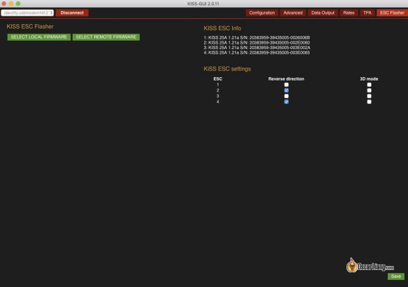
Task: Select the ESC Flasher tab
Action: coord(392,12)
